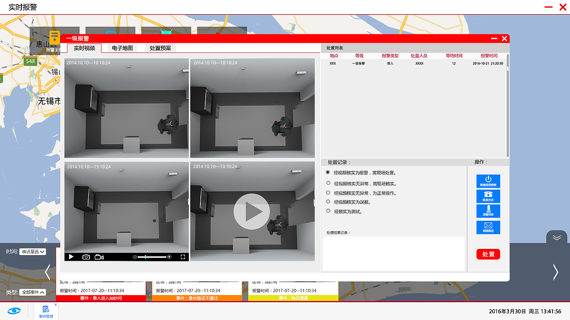Image resolution: width=570 pixels, height=320 pixels.
Task: Minimize the 一级报警 dialog
Action: click(x=494, y=39)
